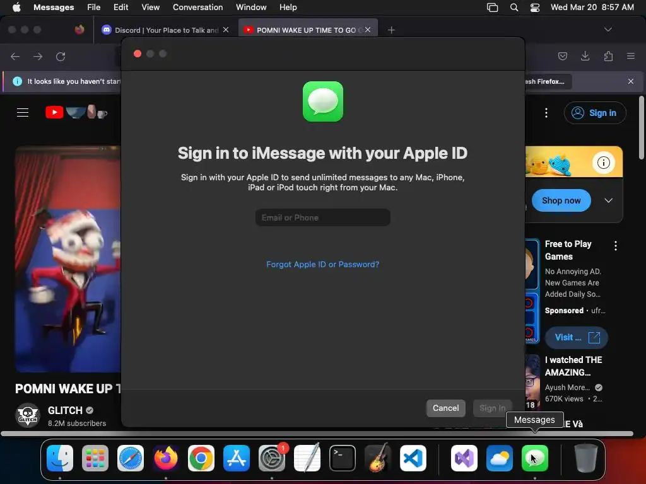Open Visual Studio purple icon in Dock

point(464,458)
